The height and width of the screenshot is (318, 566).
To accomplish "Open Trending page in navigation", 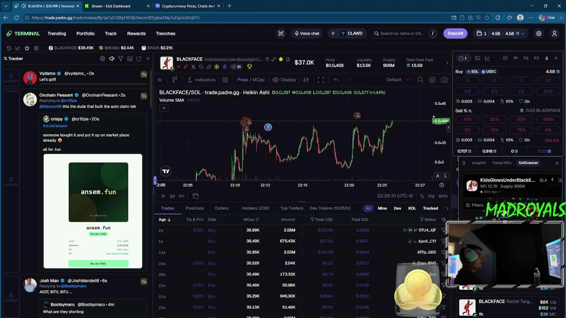I will click(x=57, y=34).
